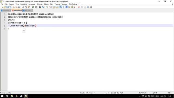Click line number 4 in the margin
Viewport: 174px width, 98px height.
point(5,23)
